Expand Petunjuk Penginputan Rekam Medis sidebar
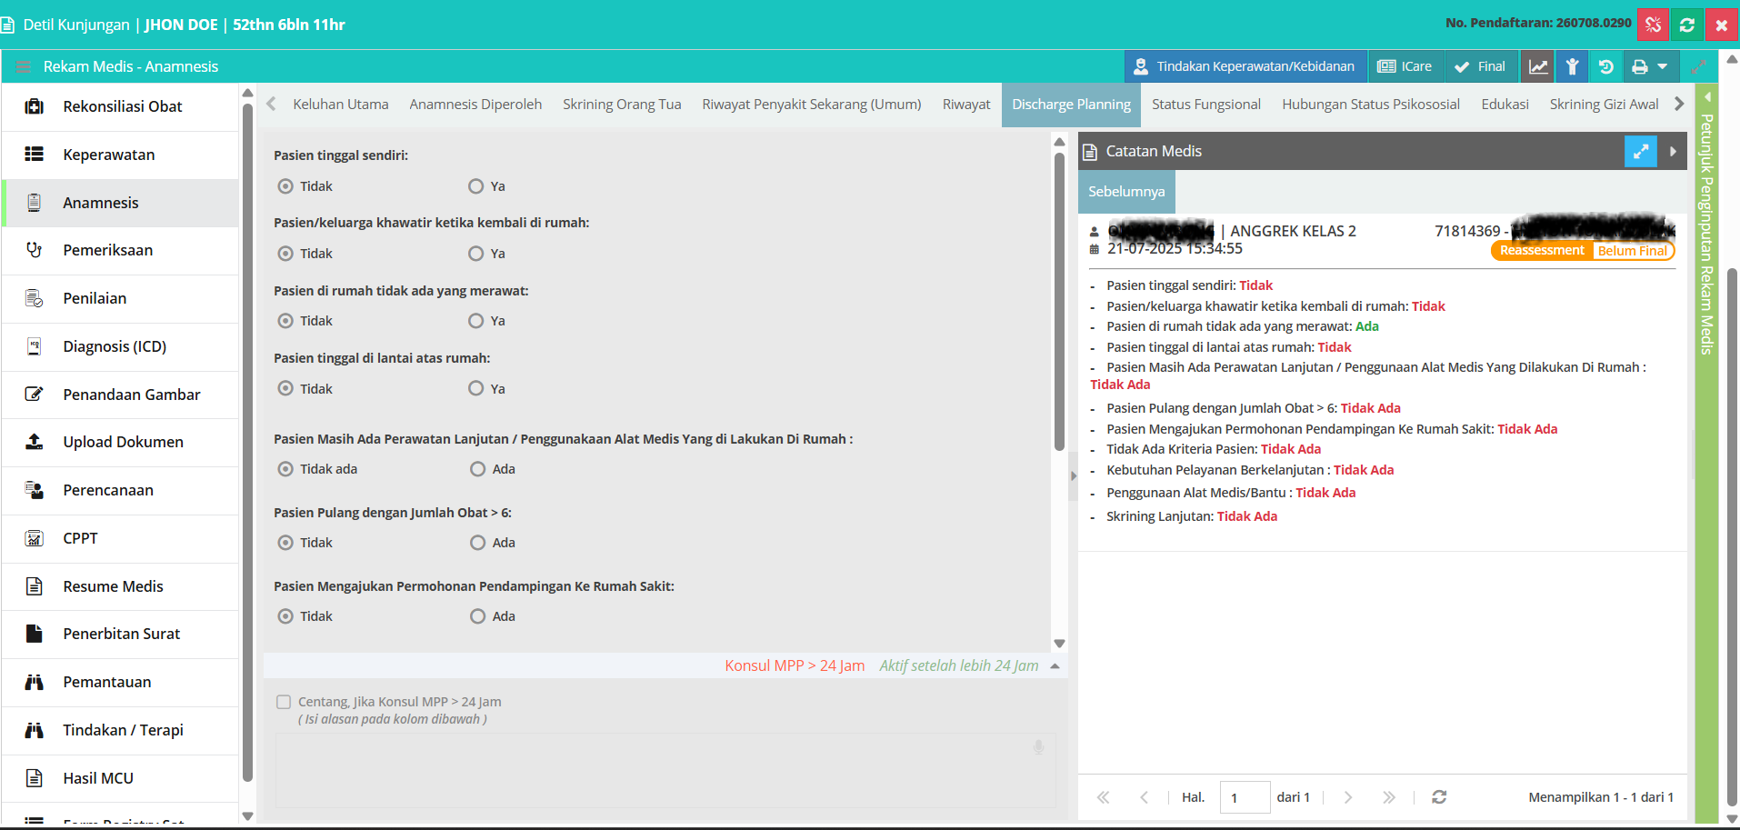1740x830 pixels. pos(1706,96)
